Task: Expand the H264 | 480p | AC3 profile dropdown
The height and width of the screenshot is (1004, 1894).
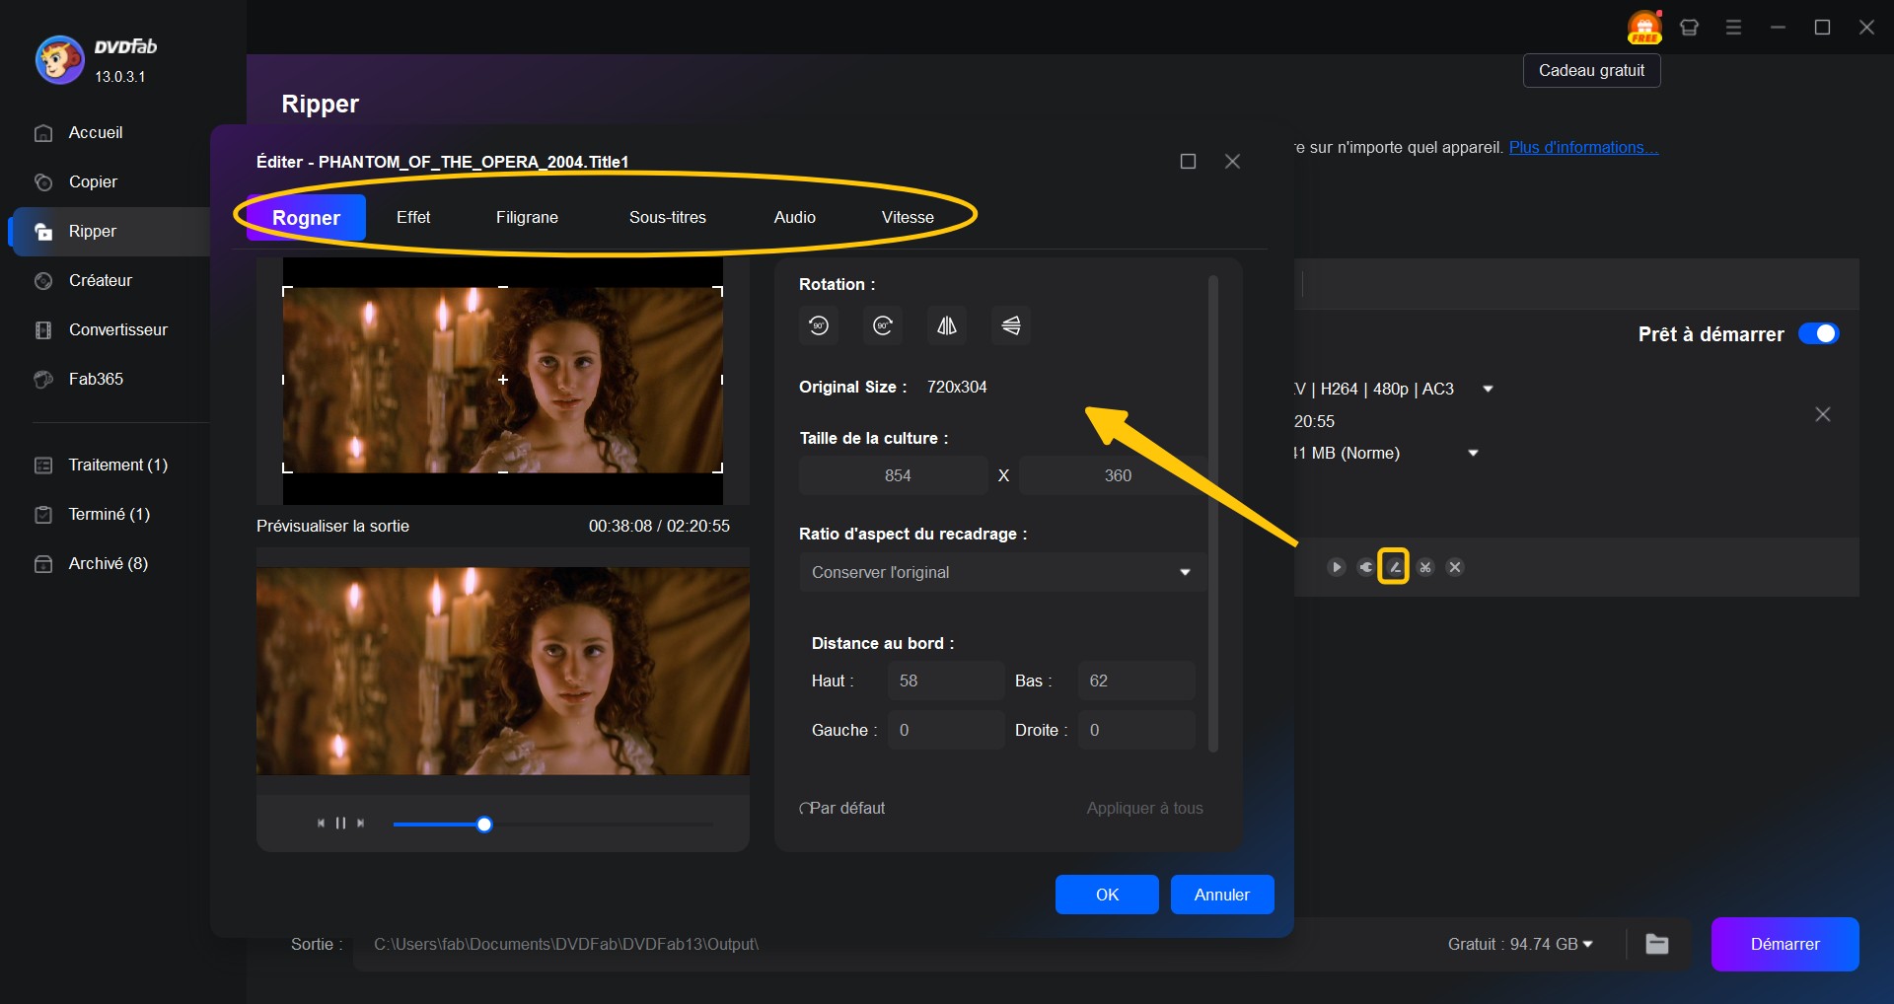Action: pos(1488,389)
